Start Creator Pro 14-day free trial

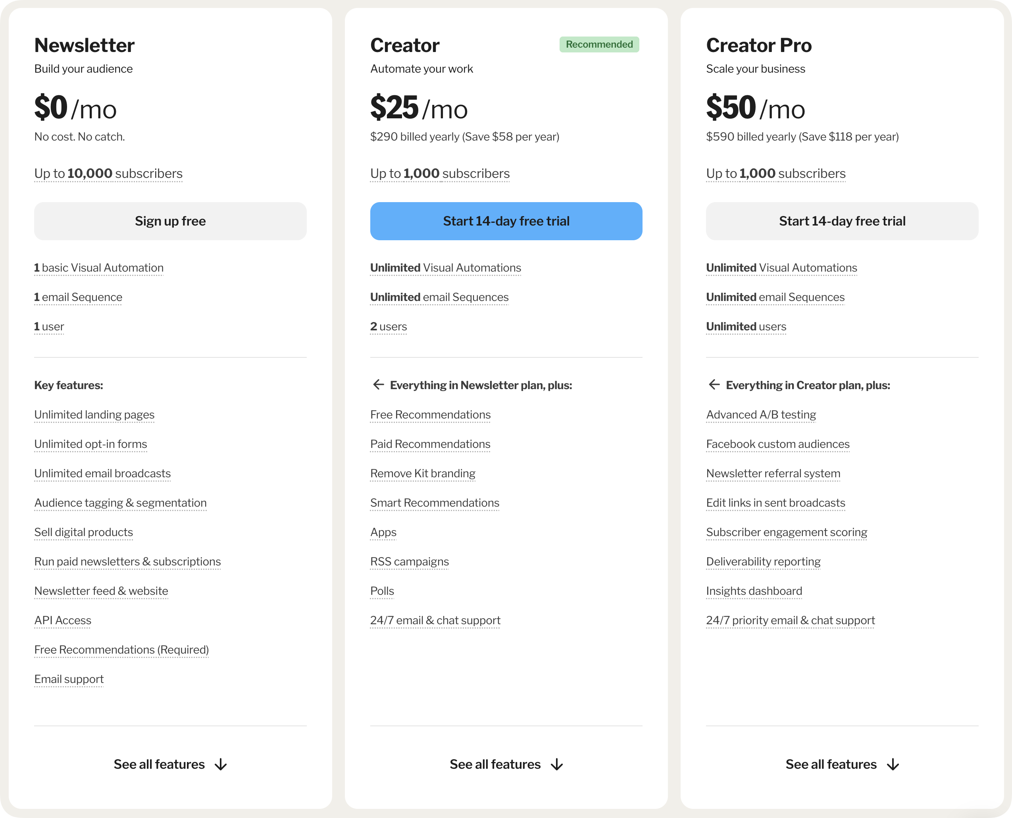841,221
